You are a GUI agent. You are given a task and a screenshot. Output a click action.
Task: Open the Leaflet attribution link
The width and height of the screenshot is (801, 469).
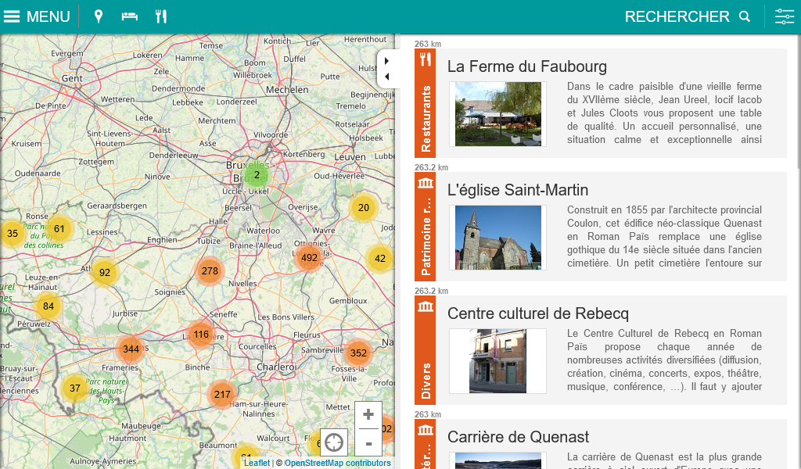pos(257,463)
